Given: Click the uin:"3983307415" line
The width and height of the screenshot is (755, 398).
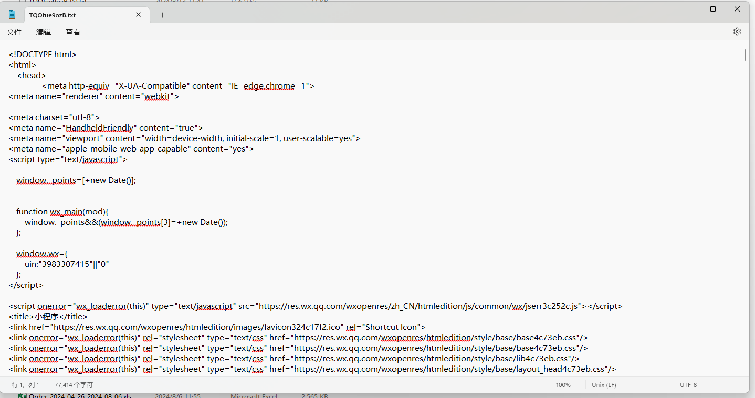Looking at the screenshot, I should [x=67, y=264].
